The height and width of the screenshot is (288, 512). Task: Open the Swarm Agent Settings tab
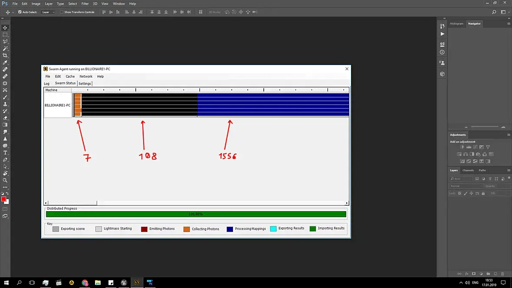(85, 84)
